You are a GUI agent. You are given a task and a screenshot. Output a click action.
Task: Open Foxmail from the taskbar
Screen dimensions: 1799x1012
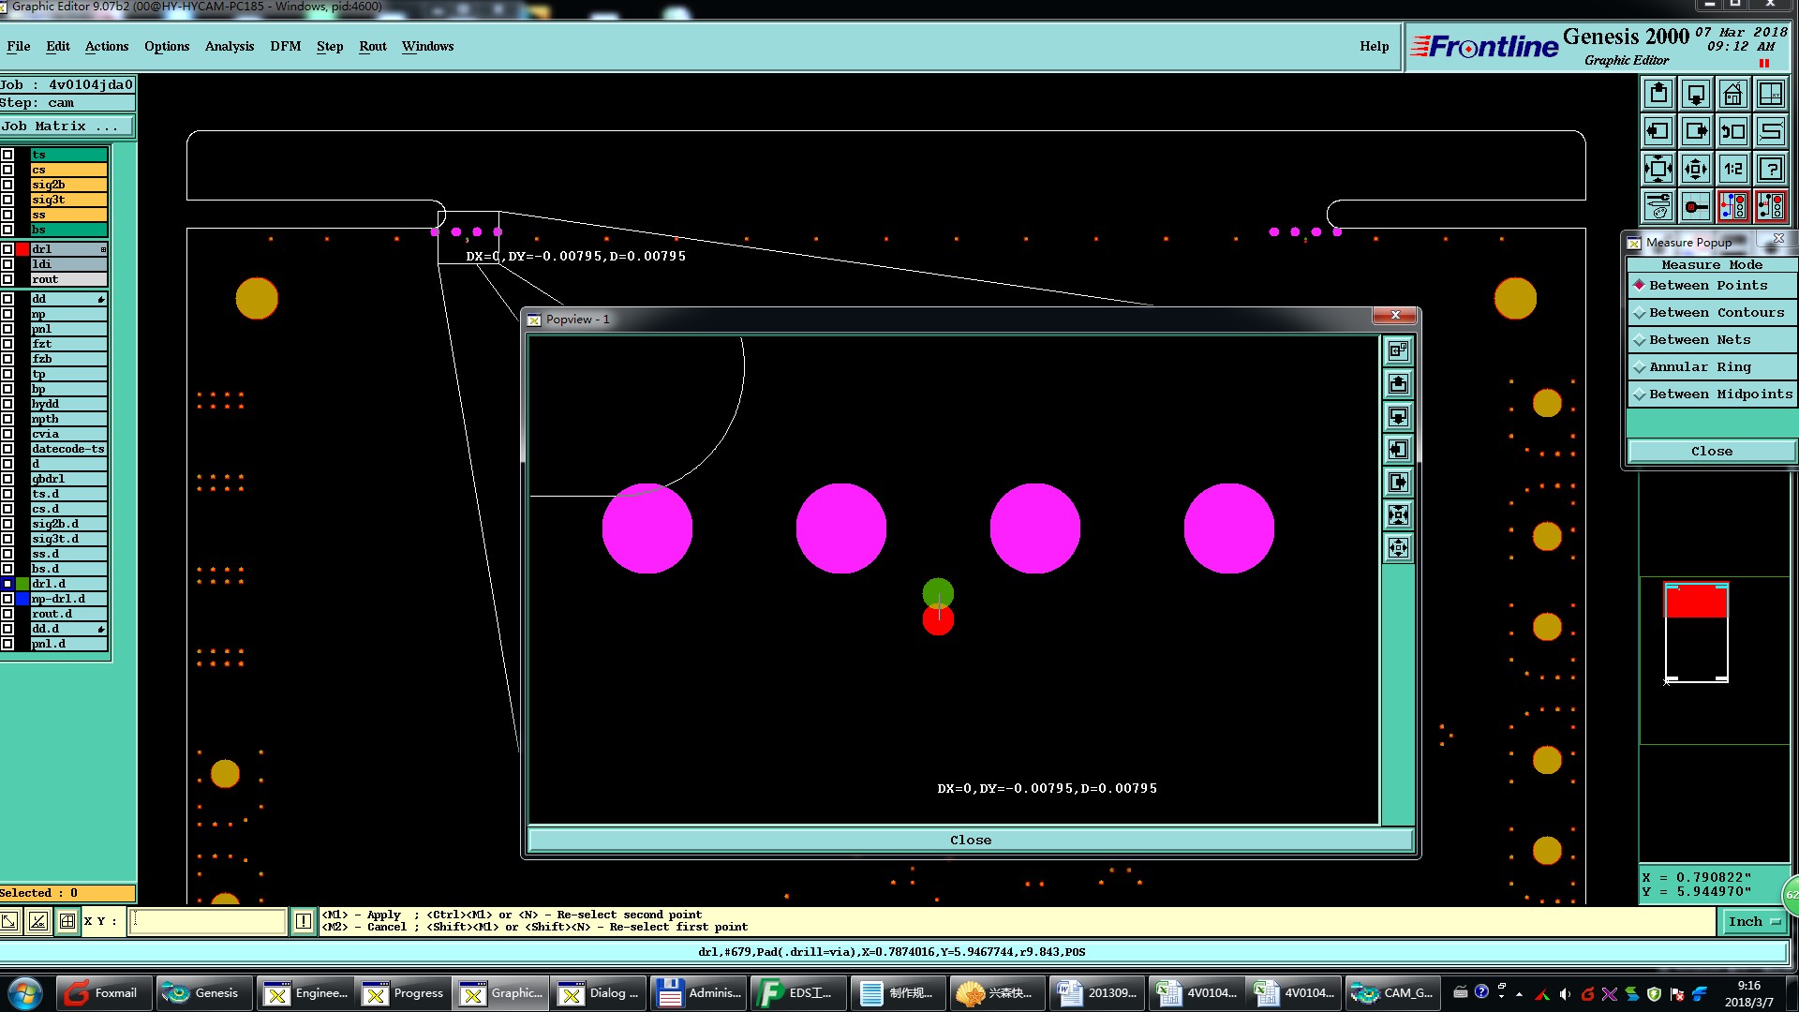104,993
